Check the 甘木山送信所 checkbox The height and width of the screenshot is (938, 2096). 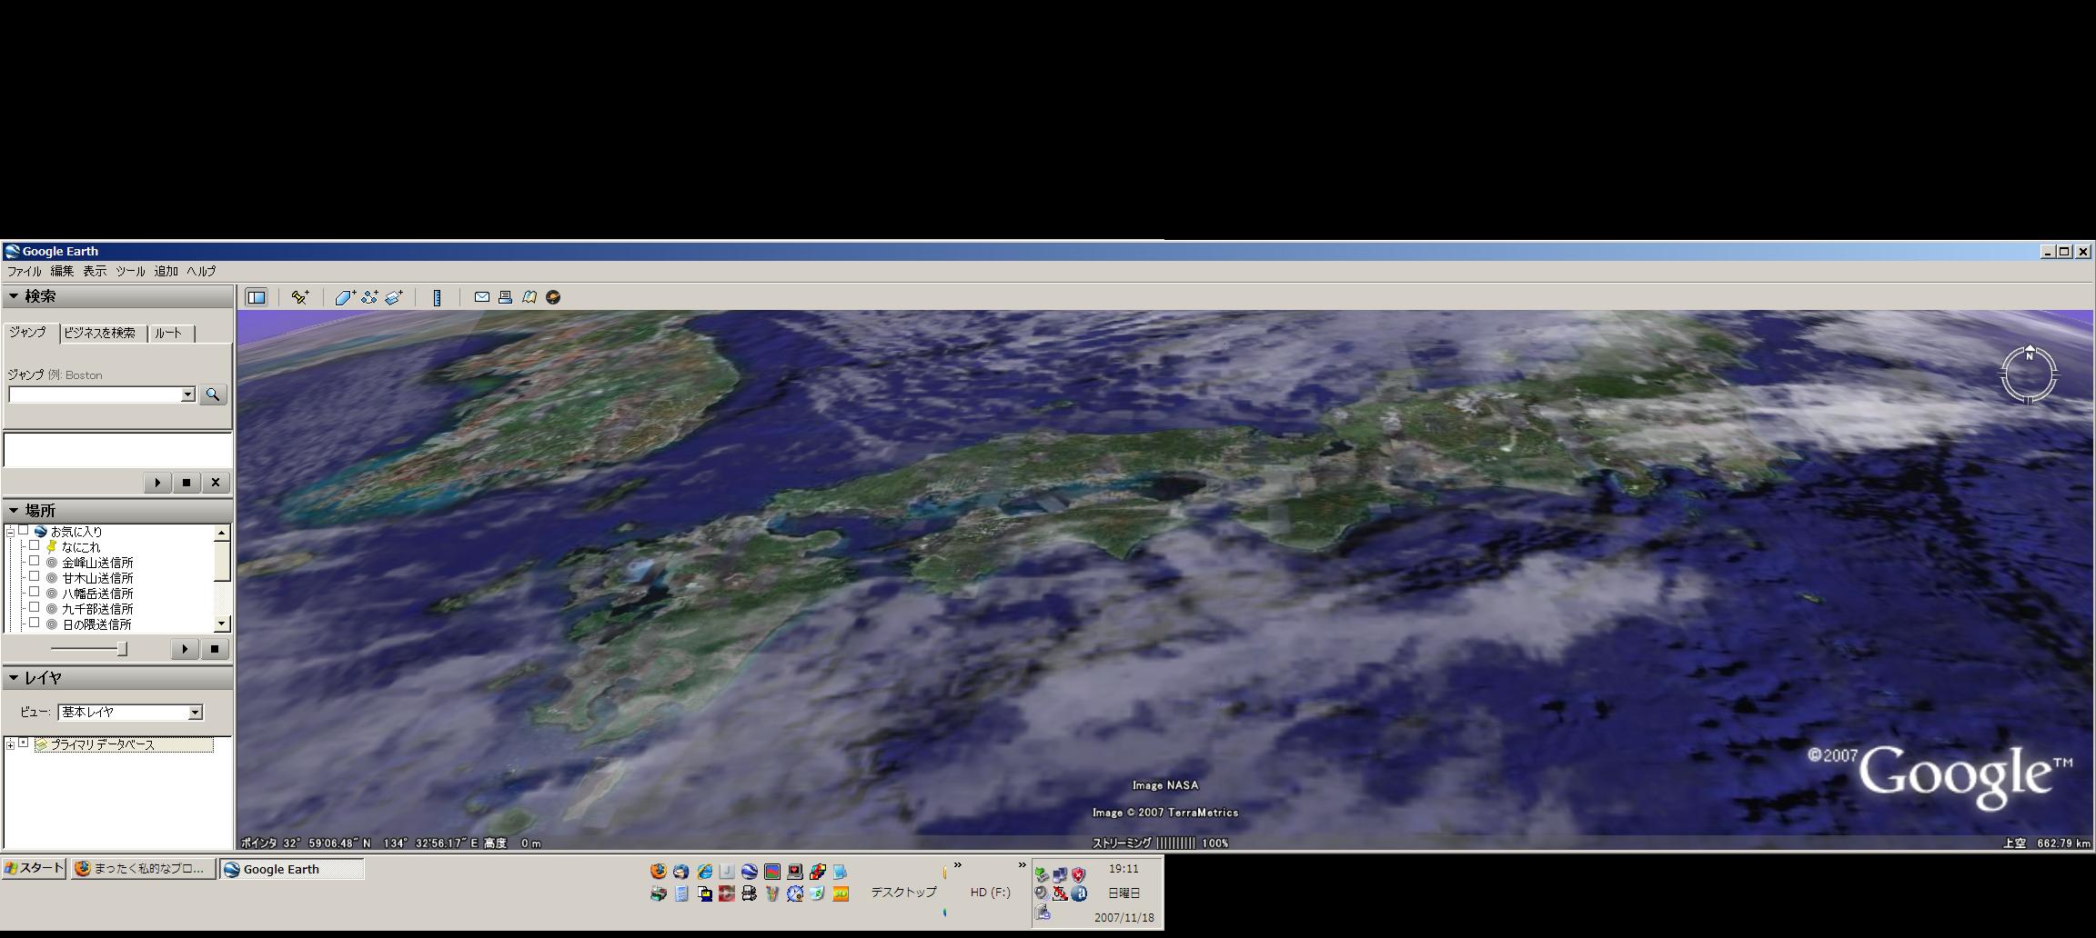tap(35, 576)
